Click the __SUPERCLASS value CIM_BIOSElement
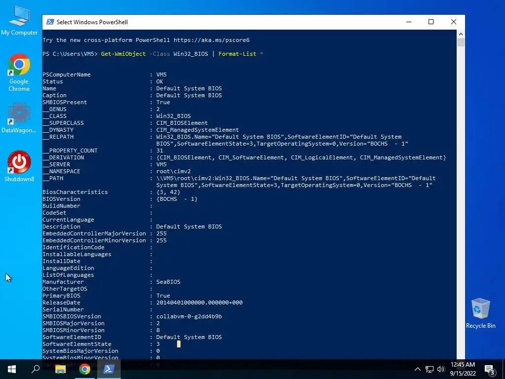Image resolution: width=505 pixels, height=379 pixels. point(182,123)
